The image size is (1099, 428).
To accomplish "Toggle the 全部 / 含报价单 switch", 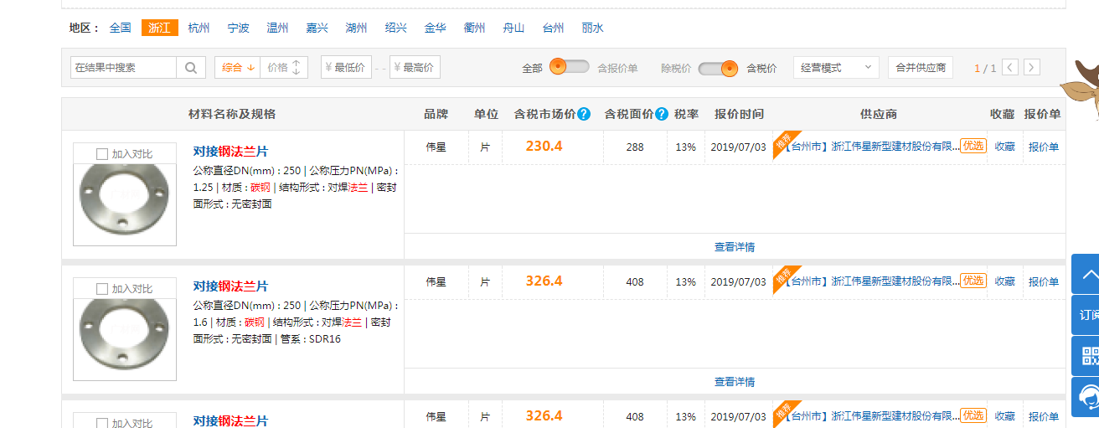I will click(x=570, y=67).
